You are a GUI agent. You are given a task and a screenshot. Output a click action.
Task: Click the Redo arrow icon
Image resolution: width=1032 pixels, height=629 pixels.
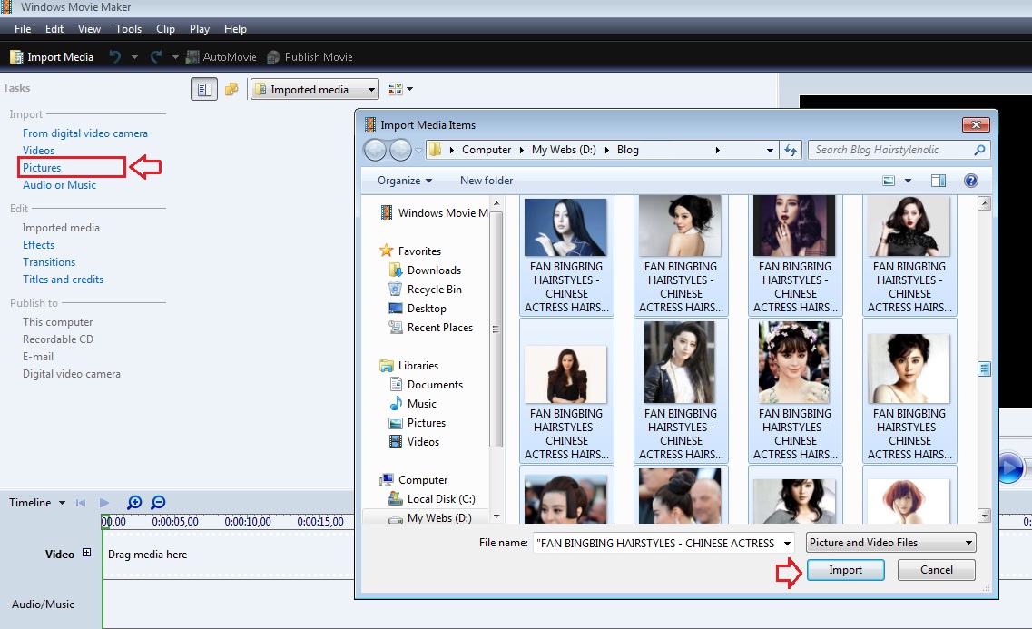156,57
